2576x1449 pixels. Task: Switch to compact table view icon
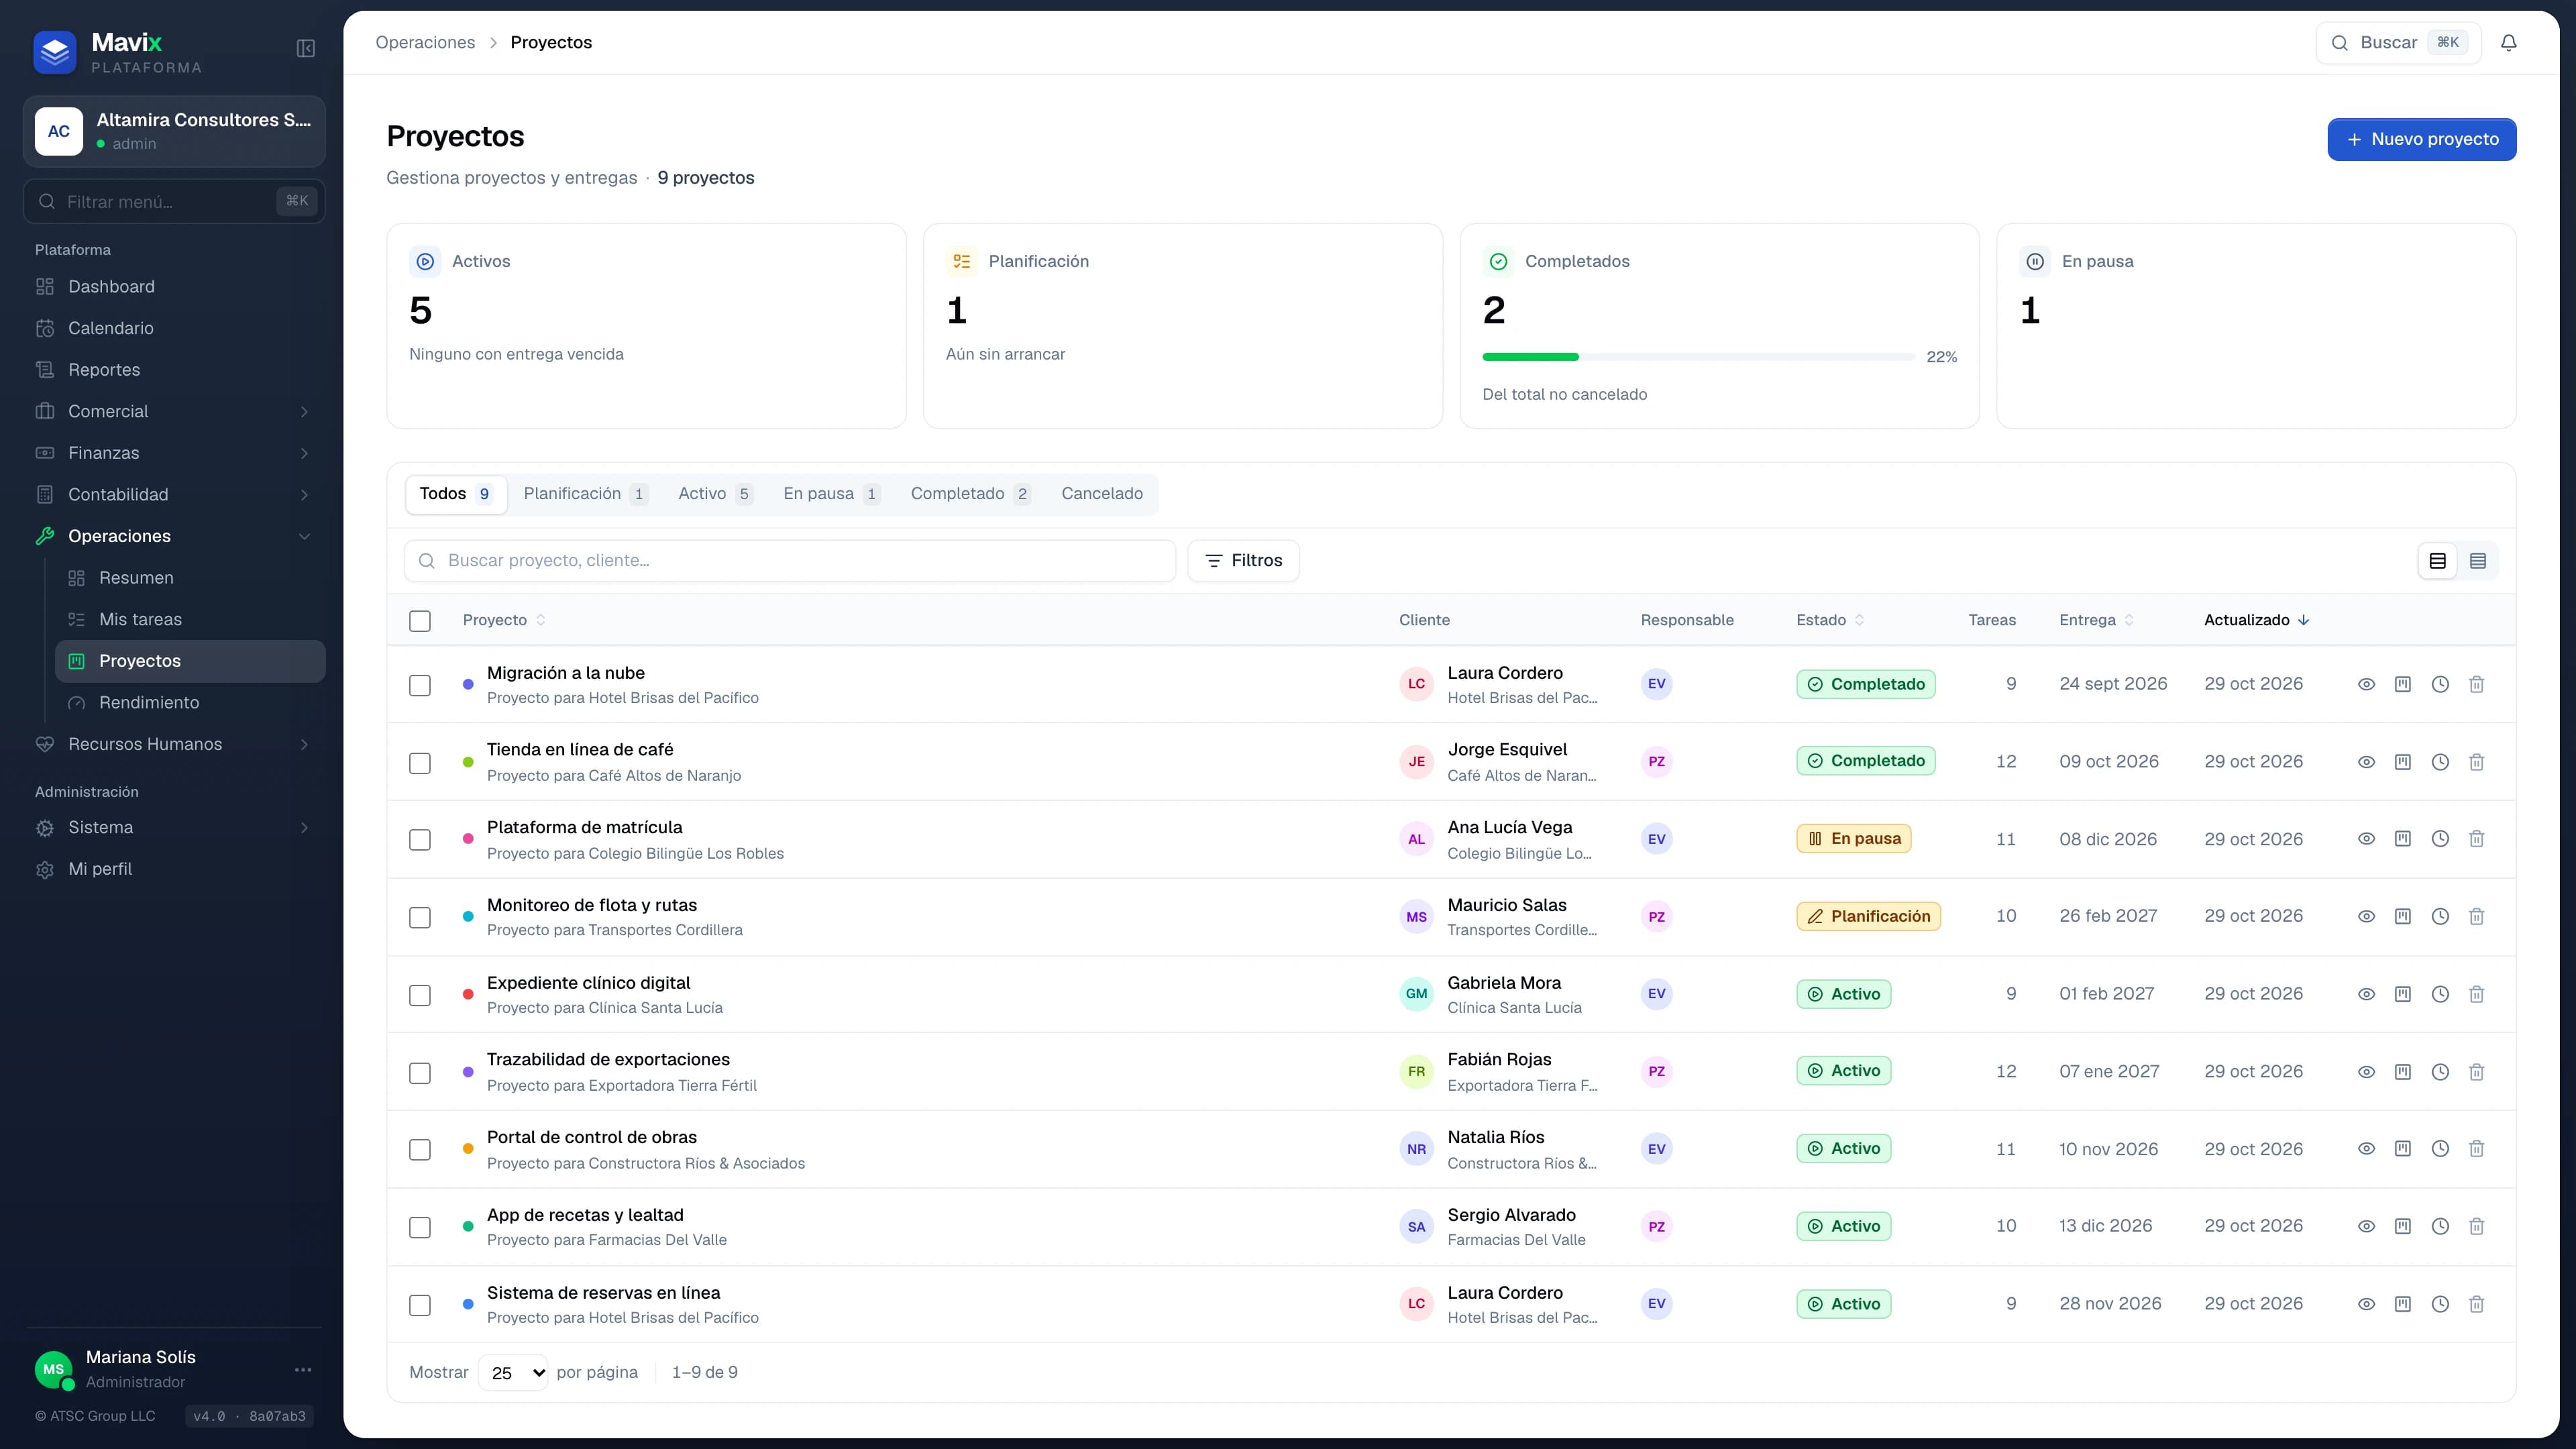point(2478,561)
